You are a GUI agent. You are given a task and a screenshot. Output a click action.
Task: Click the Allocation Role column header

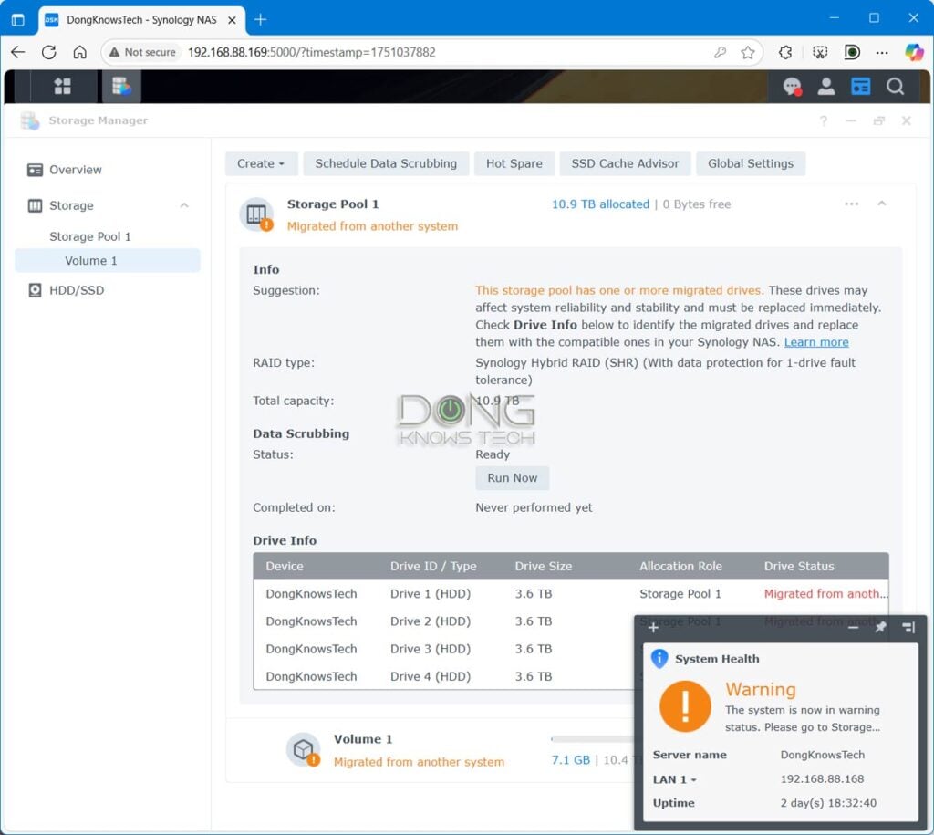tap(680, 566)
